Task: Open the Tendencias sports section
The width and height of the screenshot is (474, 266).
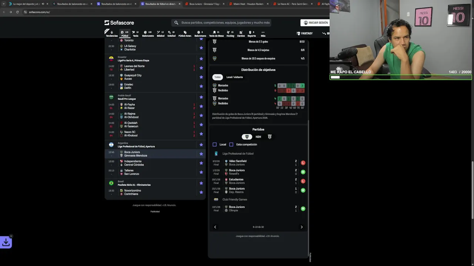Action: tap(111, 34)
